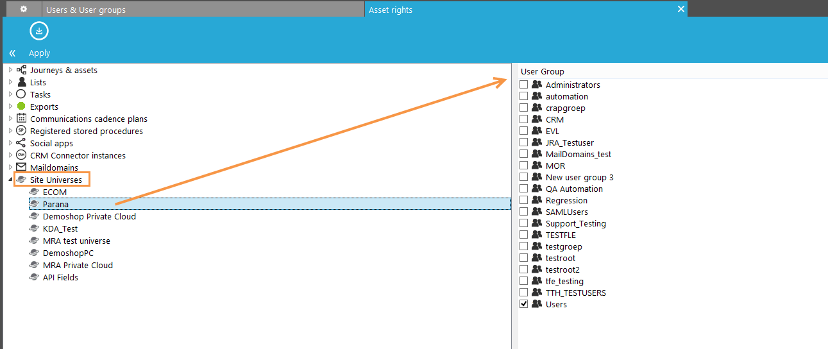The height and width of the screenshot is (349, 828).
Task: Collapse the Site Universes node
Action: click(x=10, y=180)
